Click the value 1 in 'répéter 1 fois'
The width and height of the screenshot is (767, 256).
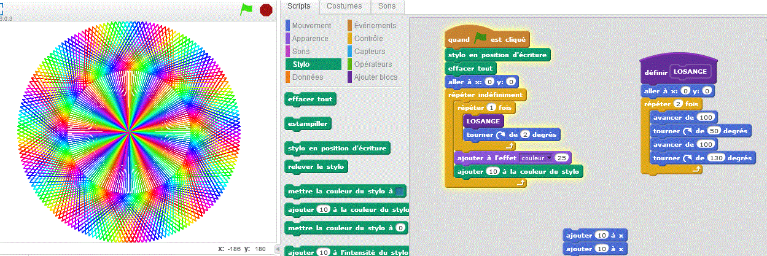point(491,107)
